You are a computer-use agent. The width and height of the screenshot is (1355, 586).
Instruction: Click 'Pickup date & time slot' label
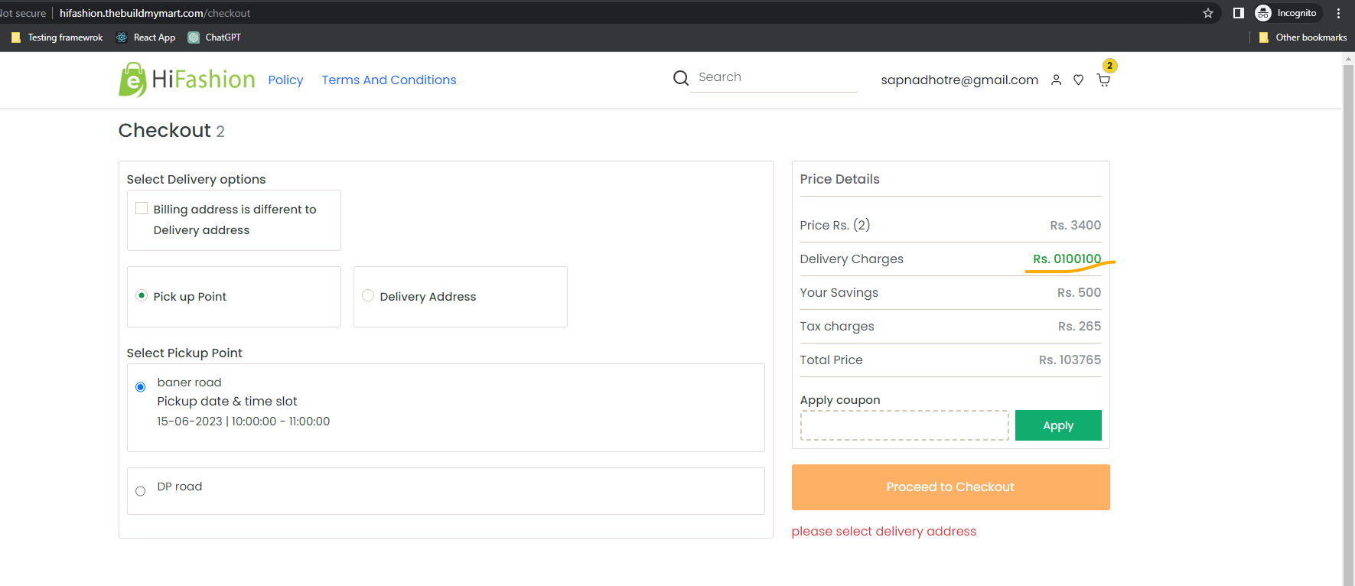pyautogui.click(x=227, y=402)
